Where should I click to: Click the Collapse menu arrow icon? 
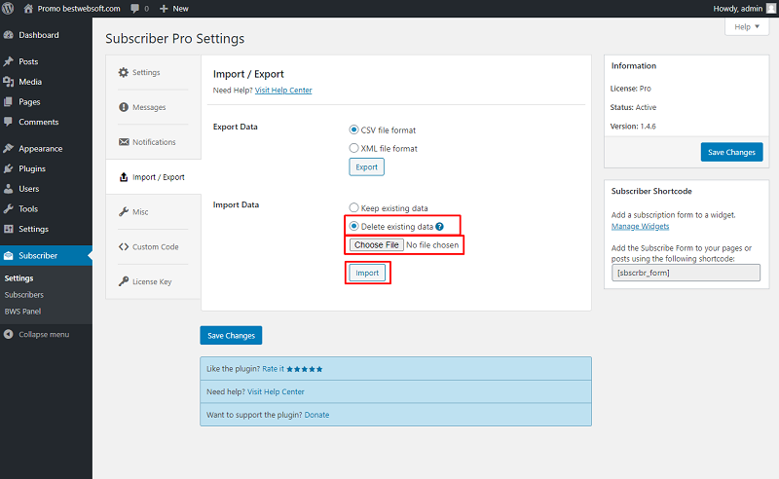coord(9,334)
